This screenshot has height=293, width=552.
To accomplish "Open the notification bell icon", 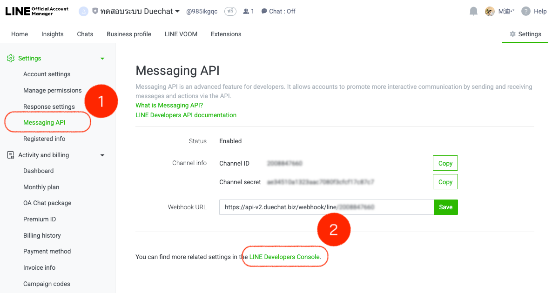I will (x=473, y=11).
